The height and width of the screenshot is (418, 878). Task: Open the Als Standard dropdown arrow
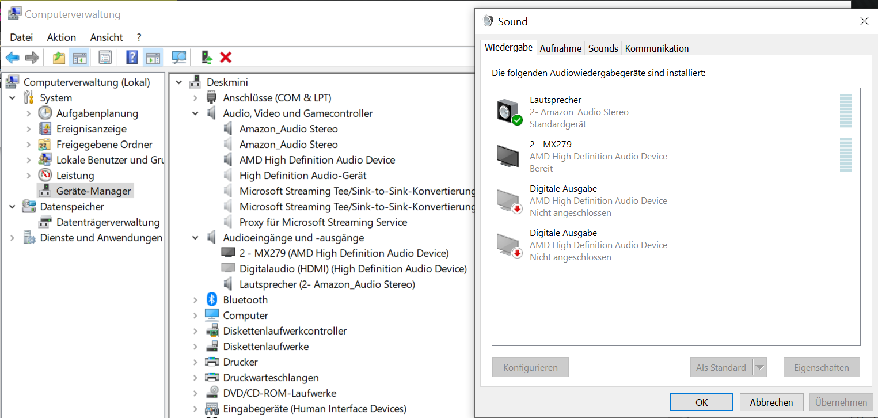[760, 367]
